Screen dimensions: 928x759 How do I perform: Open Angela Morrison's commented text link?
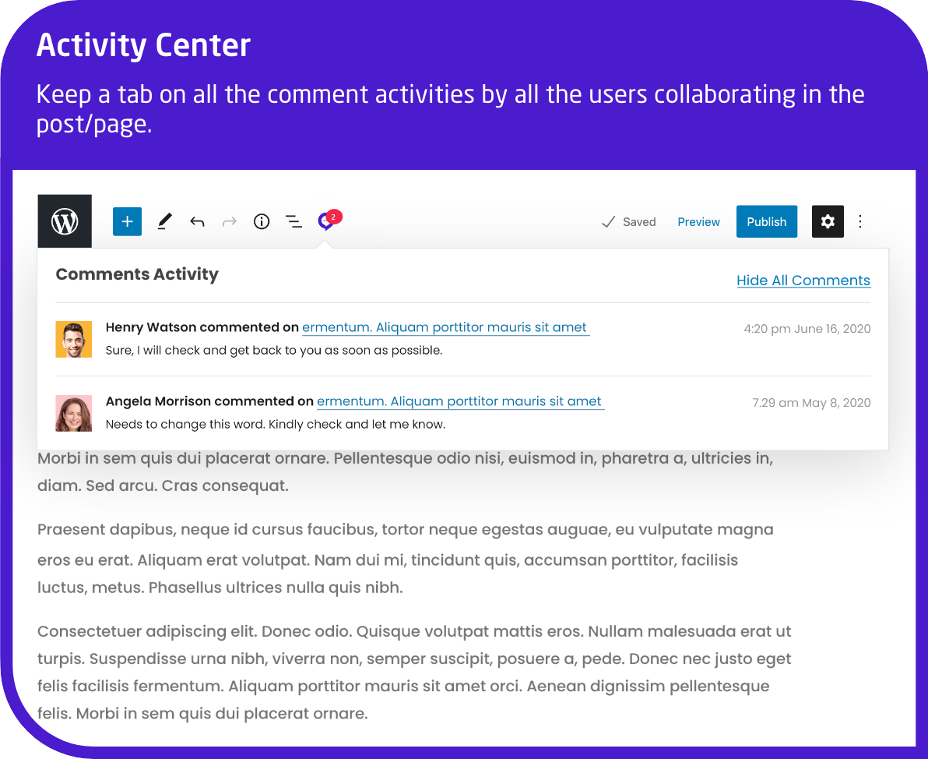460,401
